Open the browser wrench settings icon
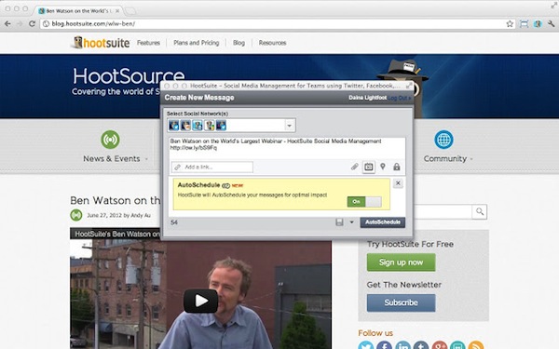The image size is (559, 349). (x=552, y=24)
